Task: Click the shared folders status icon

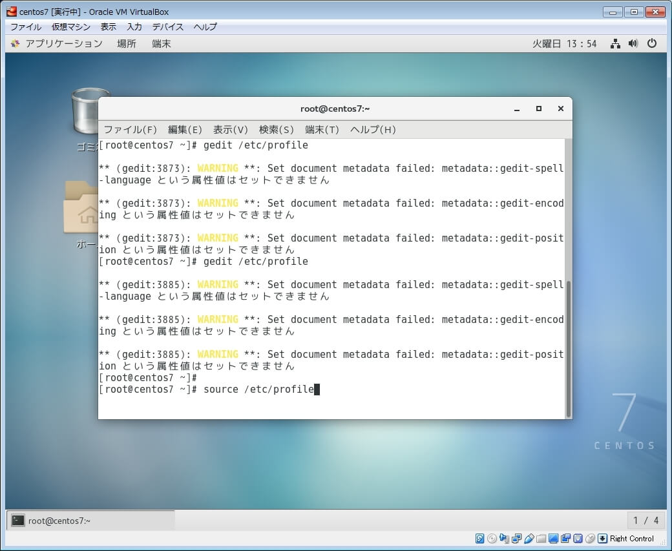Action: [x=541, y=539]
